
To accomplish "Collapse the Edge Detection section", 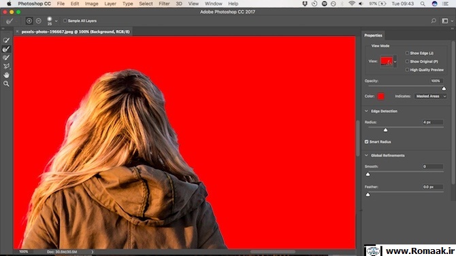I will pos(366,111).
